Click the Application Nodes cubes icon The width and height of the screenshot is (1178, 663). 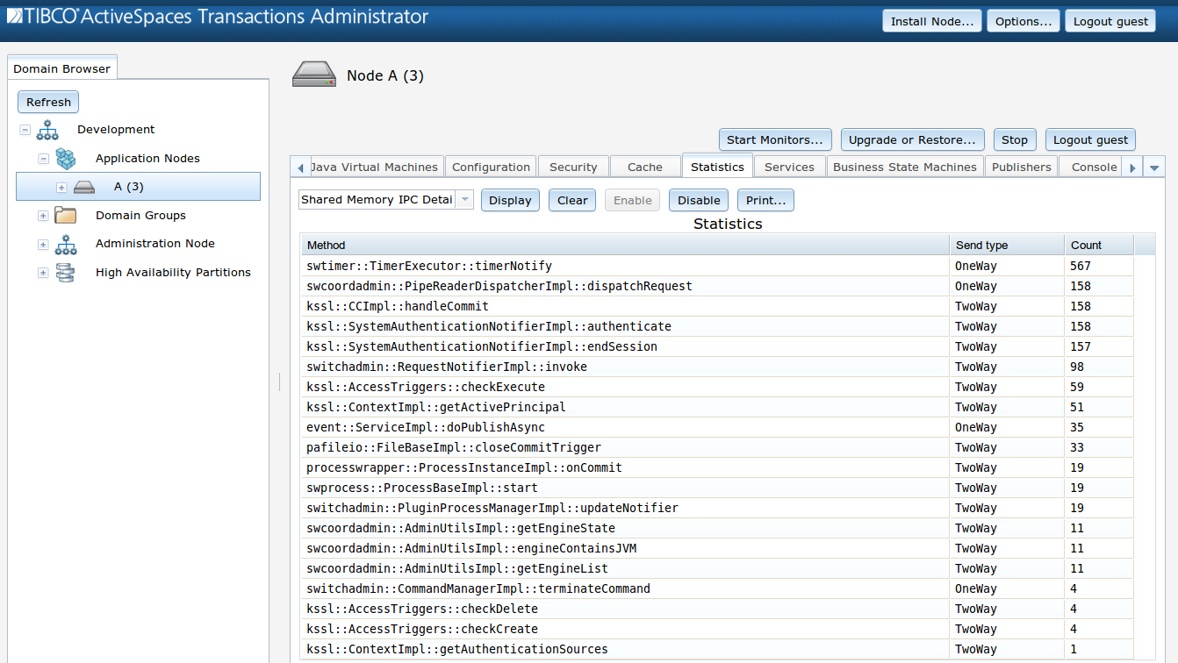click(66, 159)
